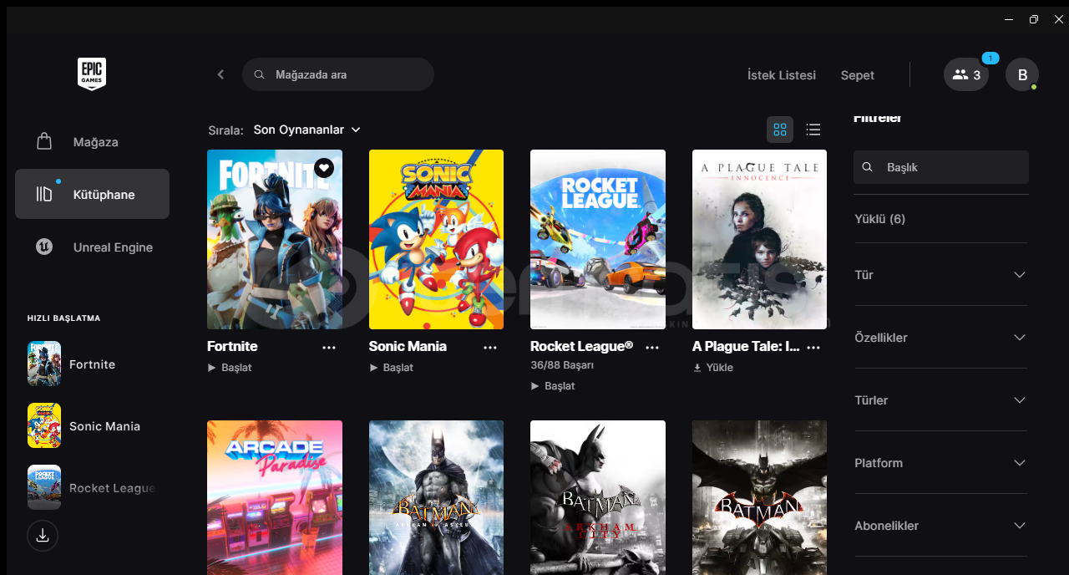Screen dimensions: 1069x575
Task: Select Yüklü (6) installed filter
Action: [879, 219]
